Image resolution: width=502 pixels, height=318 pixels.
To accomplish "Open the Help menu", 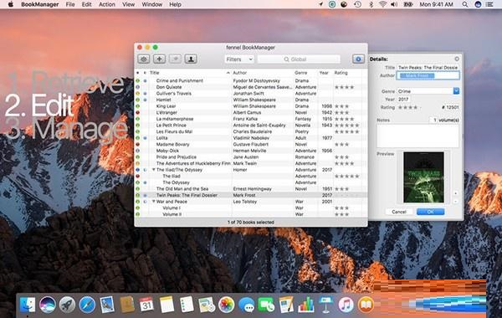I will (x=175, y=4).
